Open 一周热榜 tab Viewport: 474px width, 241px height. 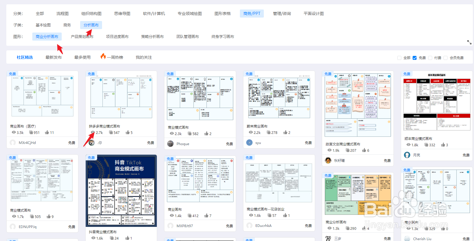115,57
